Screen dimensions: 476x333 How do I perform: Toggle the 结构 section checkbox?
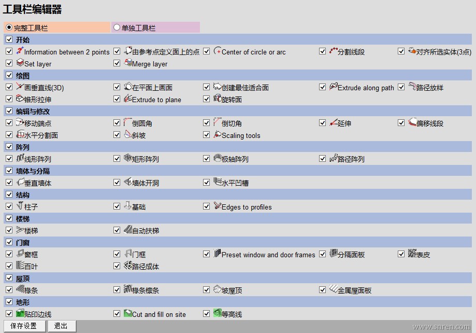9,195
